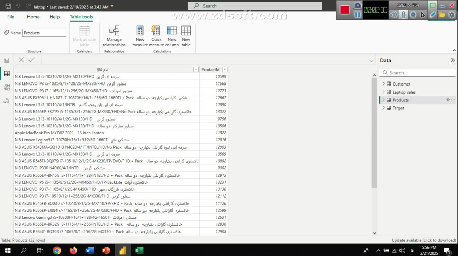Switch to Table view icon
Image resolution: width=458 pixels, height=256 pixels.
7,74
